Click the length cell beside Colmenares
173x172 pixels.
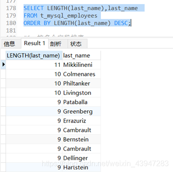[x=34, y=74]
